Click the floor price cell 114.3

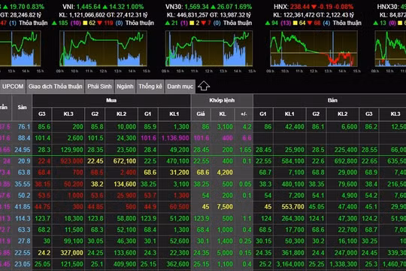(23, 218)
